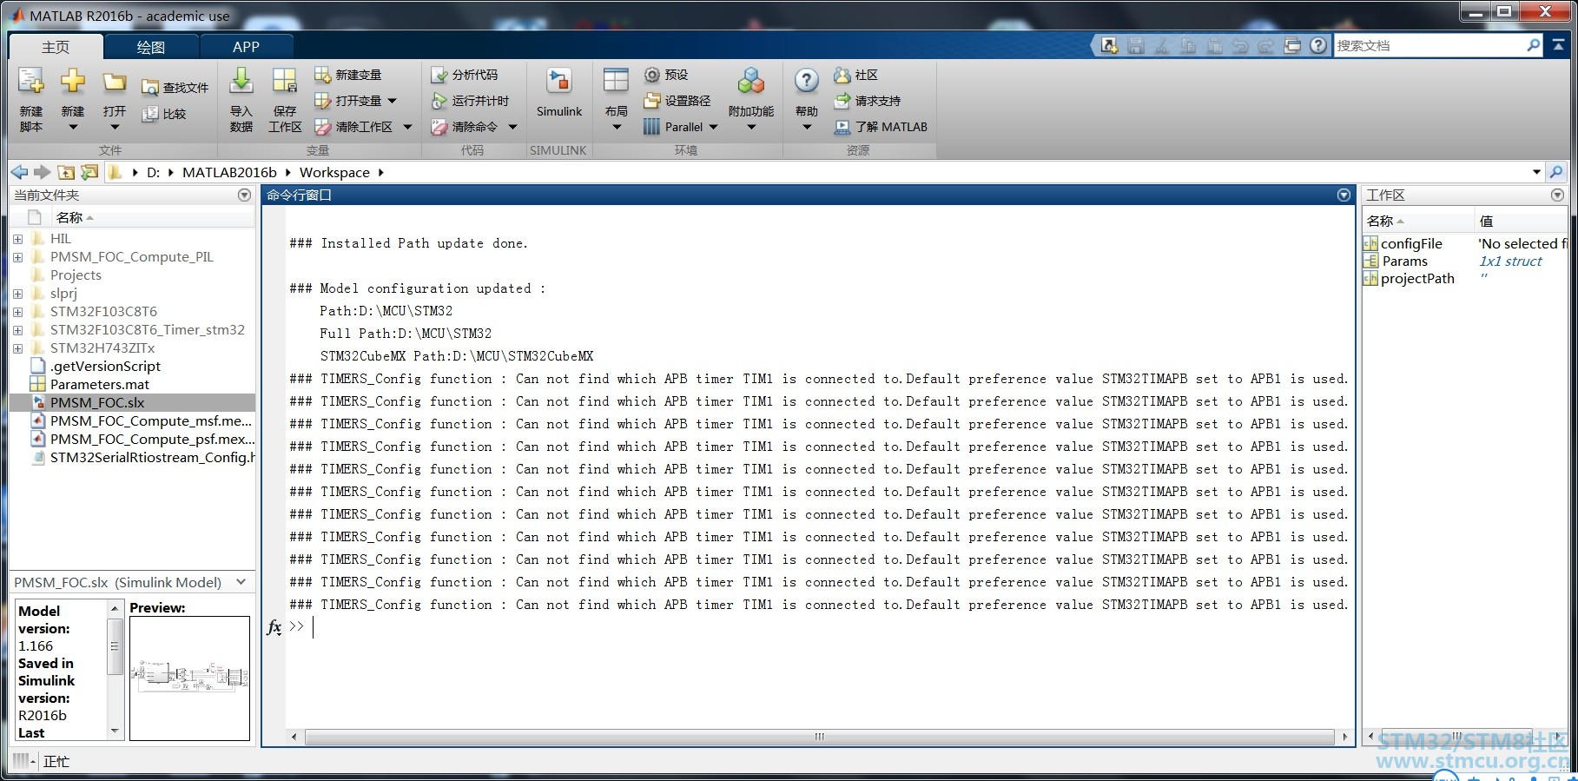The image size is (1578, 781).
Task: Open the Parallel dropdown arrow
Action: click(x=713, y=127)
